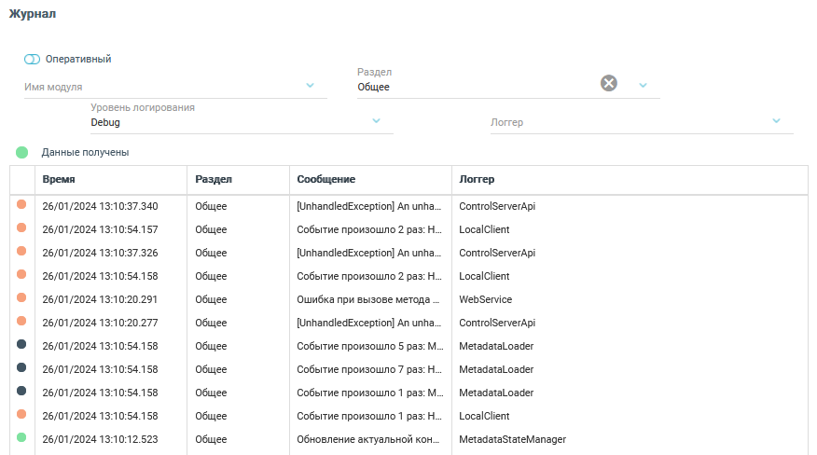This screenshot has height=455, width=817.
Task: Open the Имя модуля dropdown
Action: (x=311, y=87)
